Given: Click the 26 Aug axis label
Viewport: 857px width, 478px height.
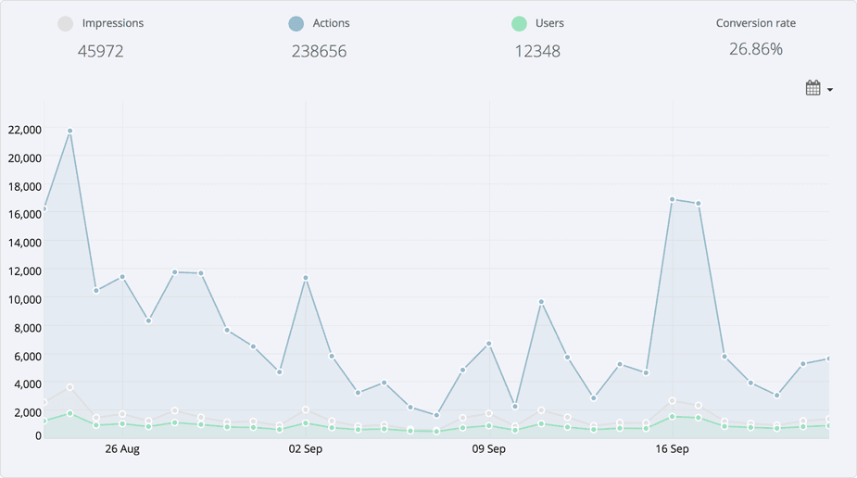Looking at the screenshot, I should tap(122, 449).
